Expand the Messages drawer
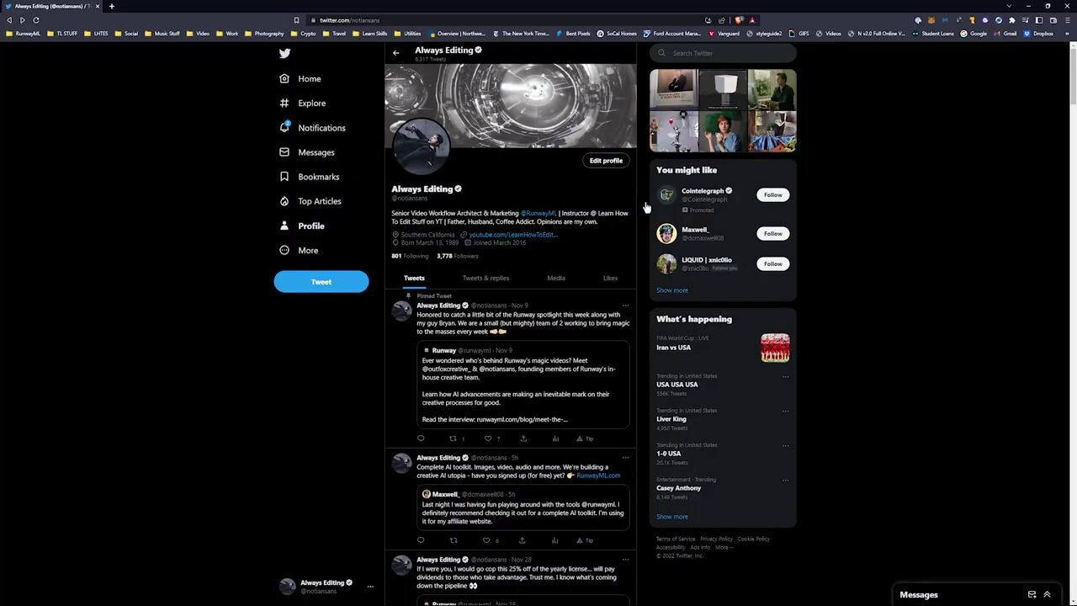Viewport: 1077px width, 606px height. click(x=1047, y=594)
